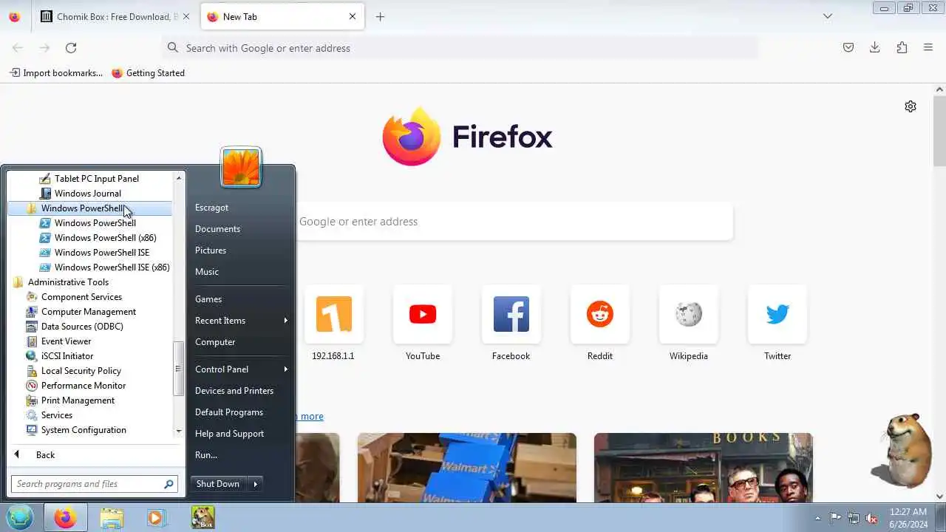Open Windows Explorer in taskbar
This screenshot has height=532, width=946.
point(112,517)
